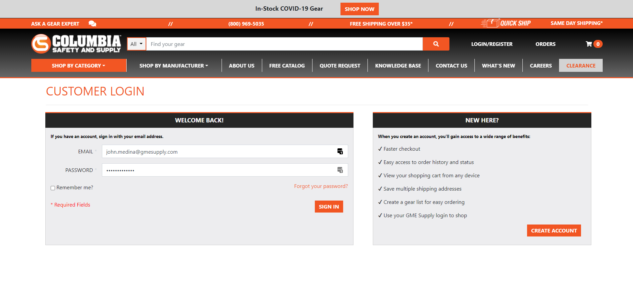Click the Customer Login heading
Image resolution: width=633 pixels, height=307 pixels.
tap(95, 91)
